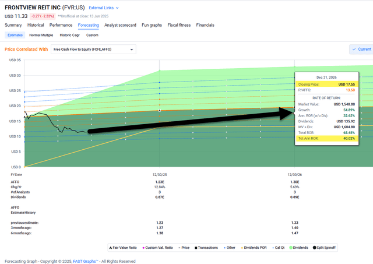Screen dimensions: 373x264
Task: Go to the Fun graphs tab
Action: click(152, 25)
